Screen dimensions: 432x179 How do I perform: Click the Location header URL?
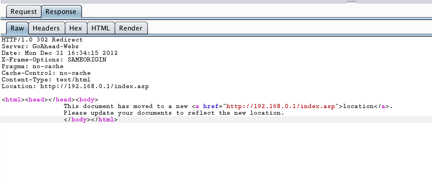pyautogui.click(x=94, y=86)
